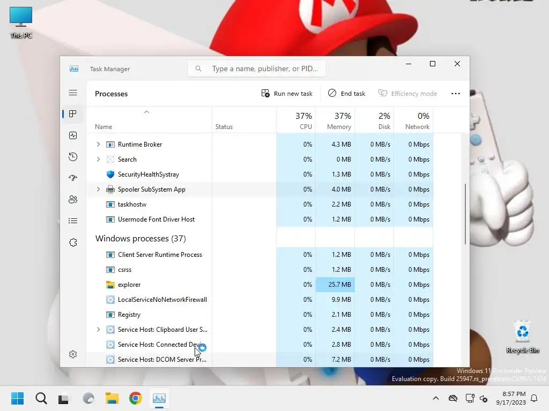Sort processes by Disk column header
This screenshot has height=411, width=549.
point(375,120)
